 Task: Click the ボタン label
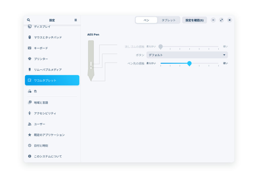[x=140, y=55]
